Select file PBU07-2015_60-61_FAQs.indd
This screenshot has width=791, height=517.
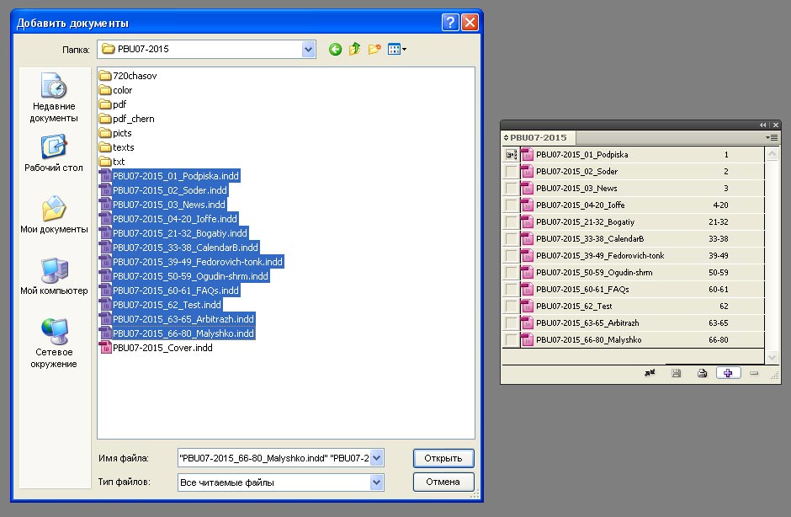pyautogui.click(x=169, y=290)
